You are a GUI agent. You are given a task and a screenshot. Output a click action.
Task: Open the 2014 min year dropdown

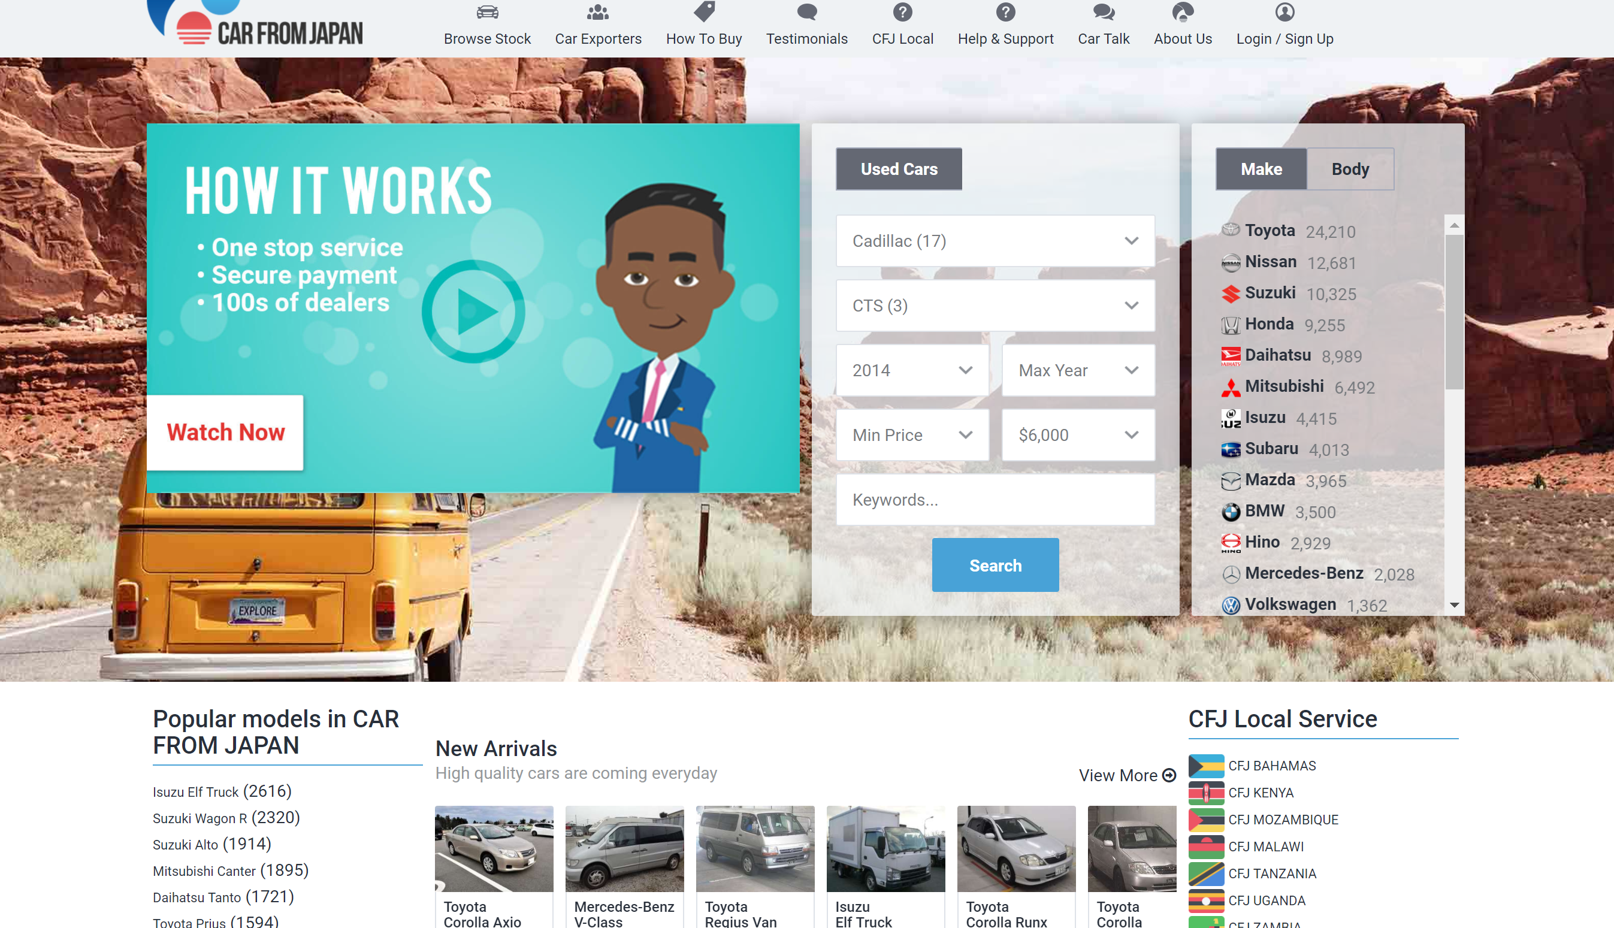click(x=912, y=370)
